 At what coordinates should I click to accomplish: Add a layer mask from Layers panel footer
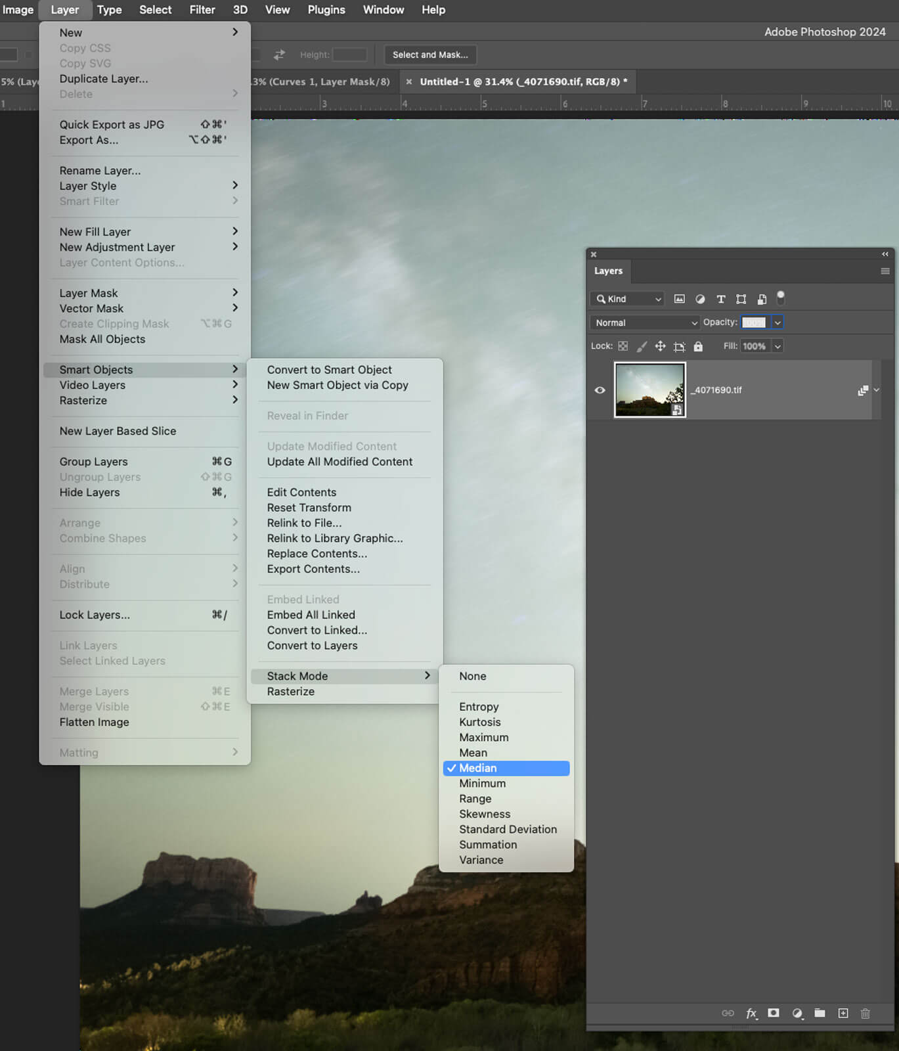point(774,1014)
